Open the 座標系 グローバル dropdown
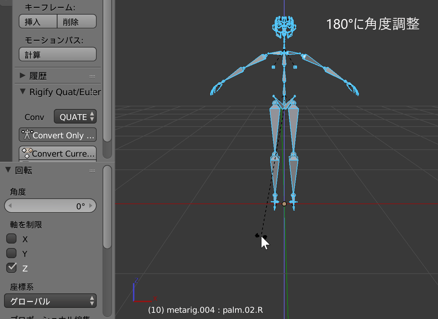This screenshot has height=319, width=438. (50, 301)
